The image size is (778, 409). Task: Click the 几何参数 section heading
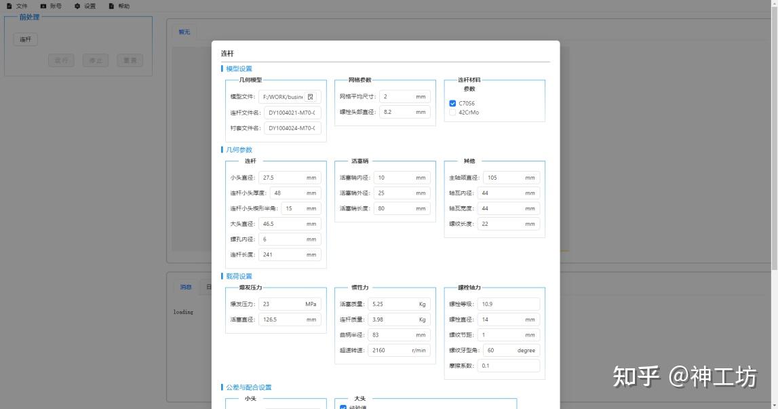tap(239, 150)
